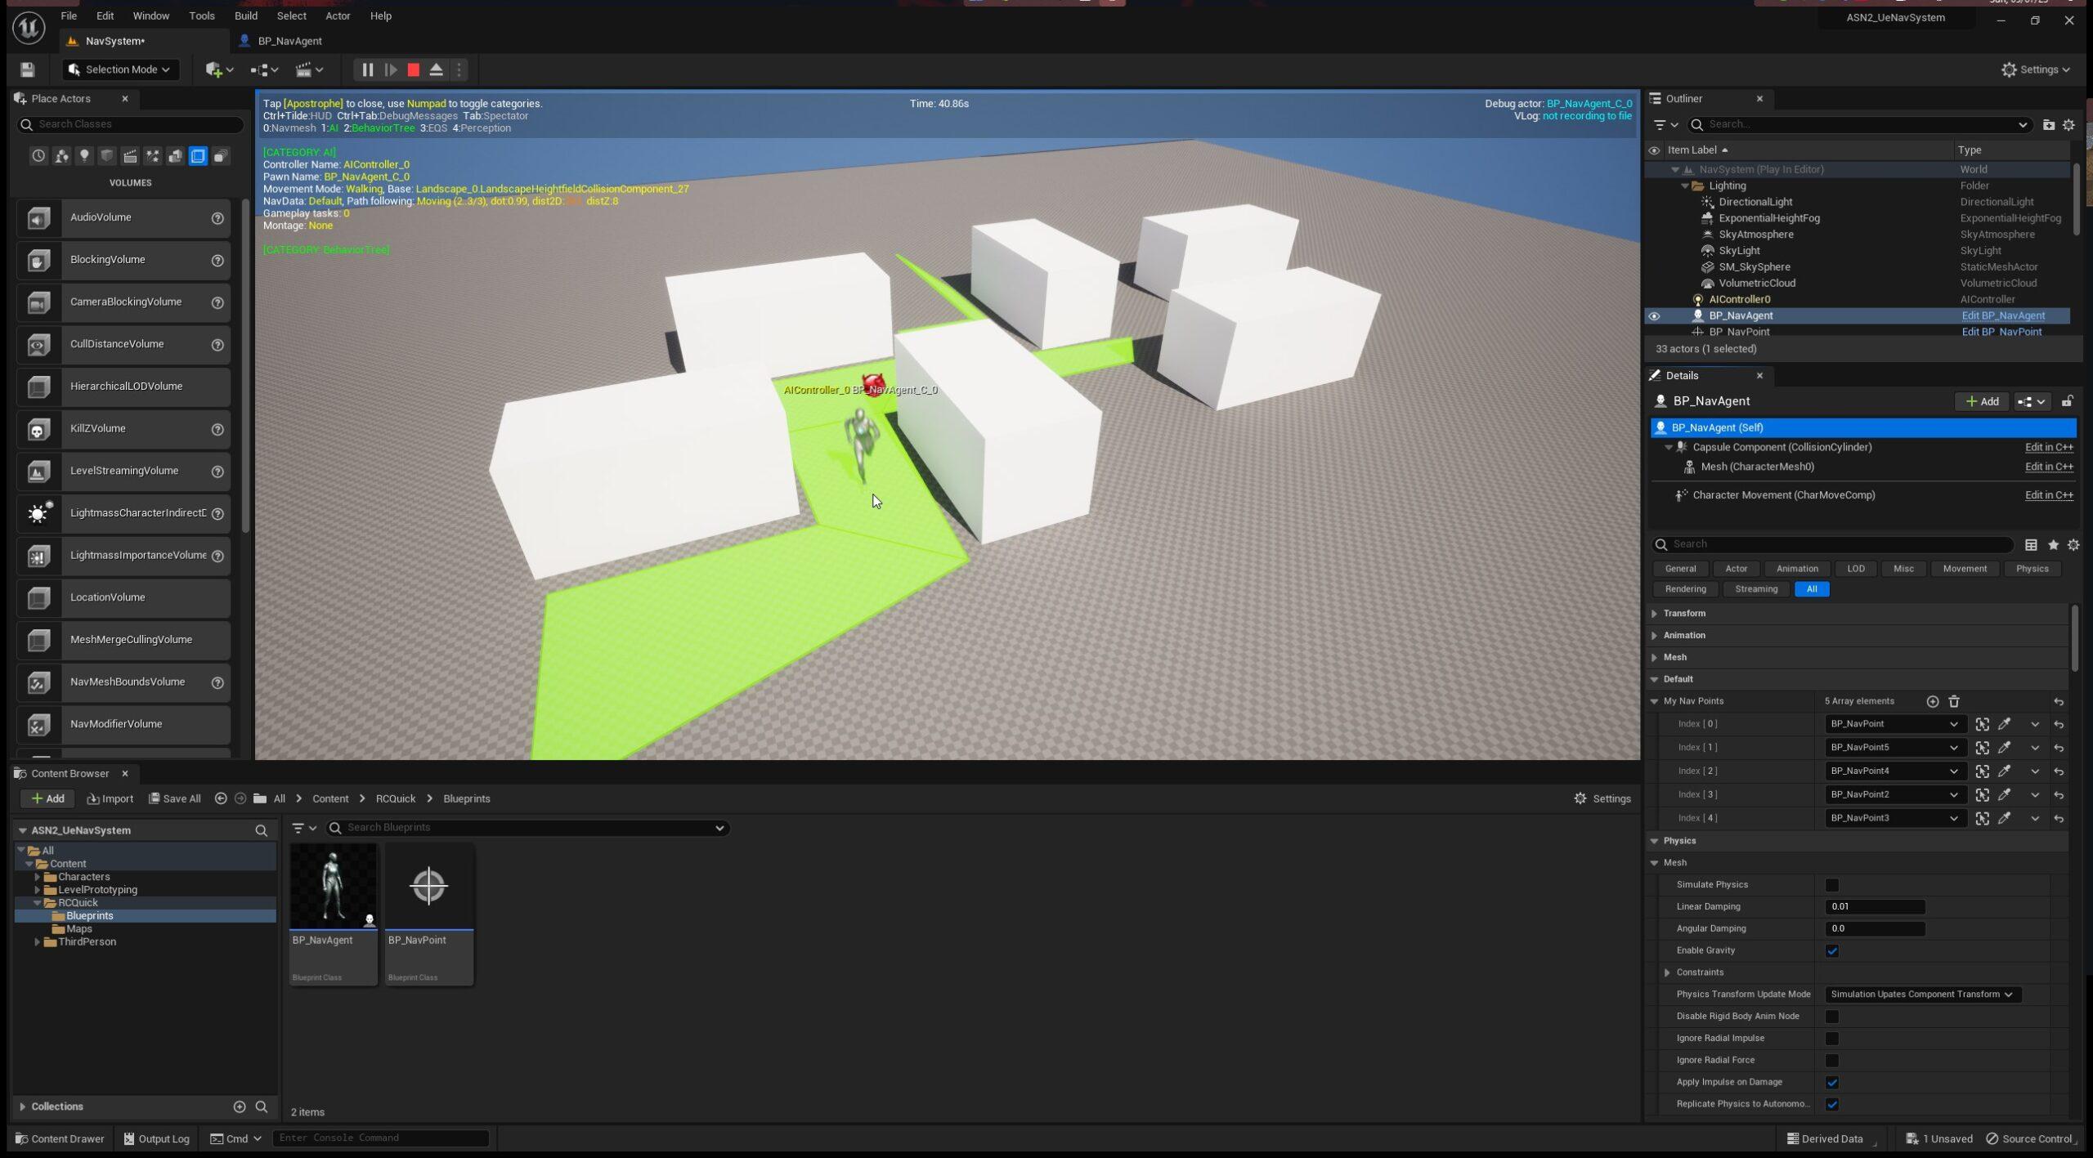Lock the Details panel
Screen dimensions: 2093x1158
pyautogui.click(x=2067, y=401)
